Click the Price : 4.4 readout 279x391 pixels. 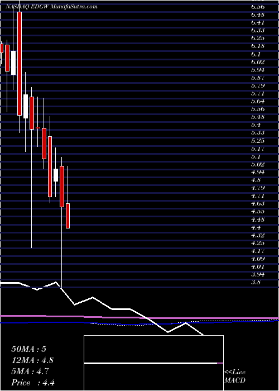click(33, 383)
